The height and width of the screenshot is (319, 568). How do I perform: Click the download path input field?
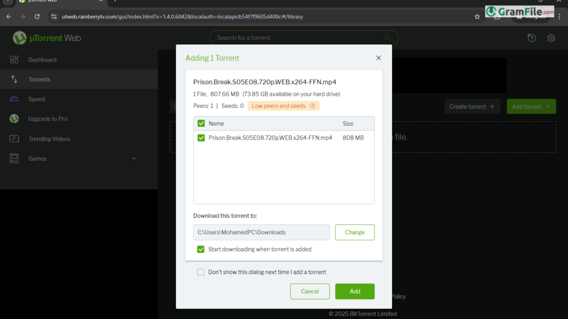pyautogui.click(x=261, y=232)
